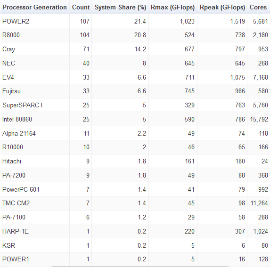Screen dimensions: 270x267
Task: Click NEC count value 40
Action: 86,63
